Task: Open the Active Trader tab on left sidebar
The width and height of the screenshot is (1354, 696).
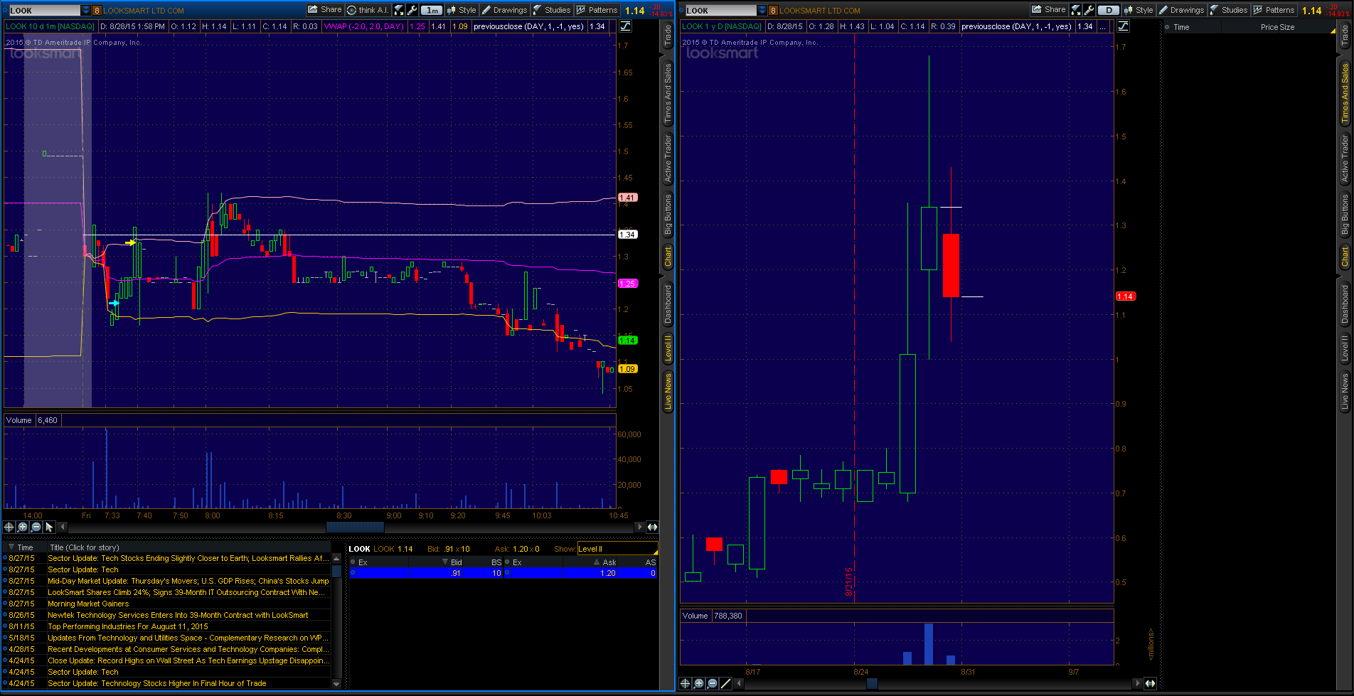Action: pos(668,159)
